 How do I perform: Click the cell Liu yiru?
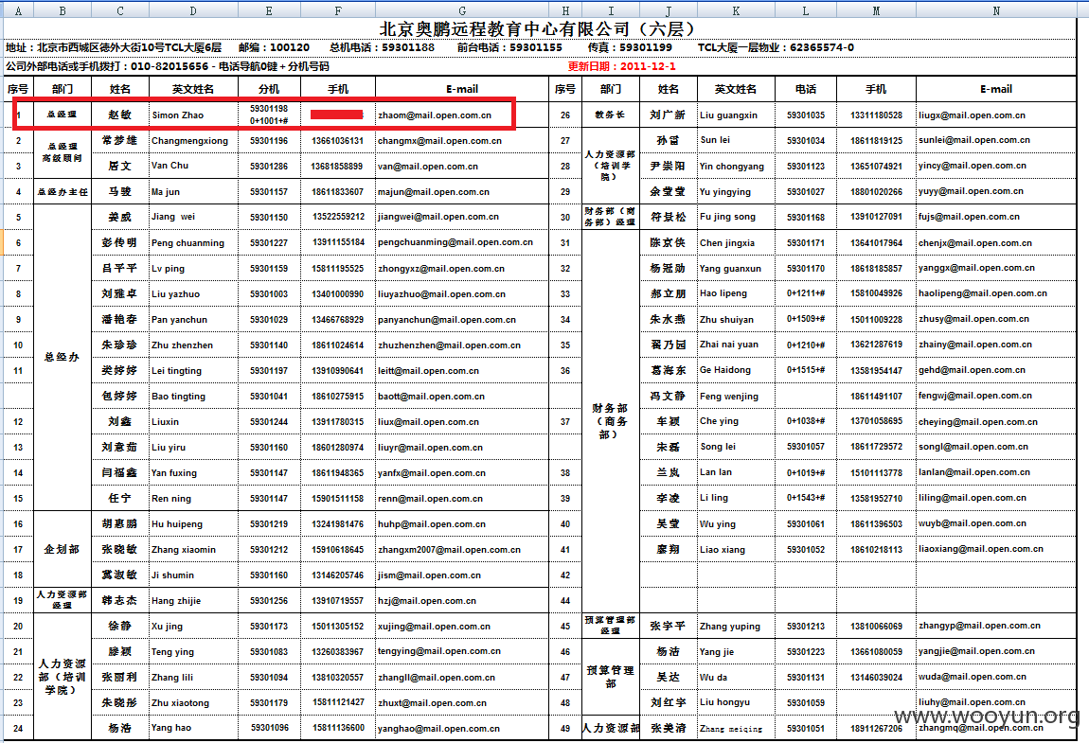click(x=169, y=447)
